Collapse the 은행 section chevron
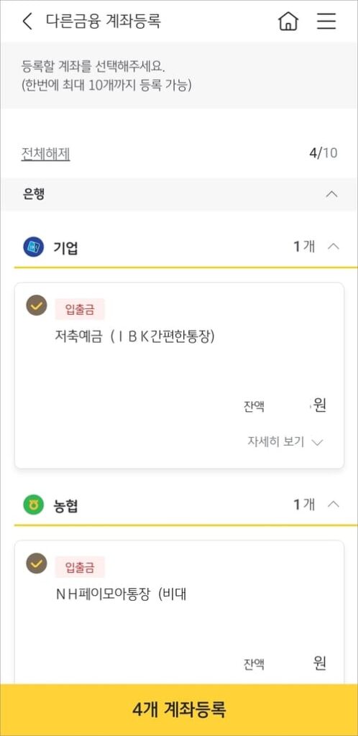The height and width of the screenshot is (736, 358). pos(331,194)
